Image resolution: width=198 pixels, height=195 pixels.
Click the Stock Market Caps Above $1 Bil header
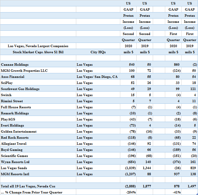(x=38, y=52)
